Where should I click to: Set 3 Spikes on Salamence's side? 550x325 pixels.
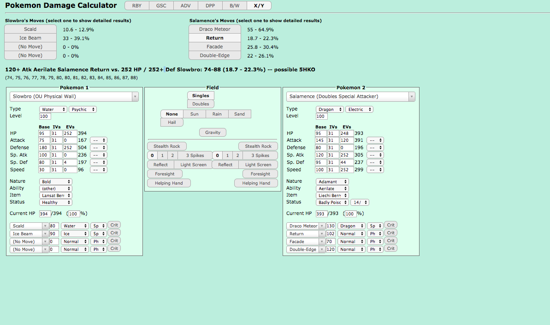point(260,155)
